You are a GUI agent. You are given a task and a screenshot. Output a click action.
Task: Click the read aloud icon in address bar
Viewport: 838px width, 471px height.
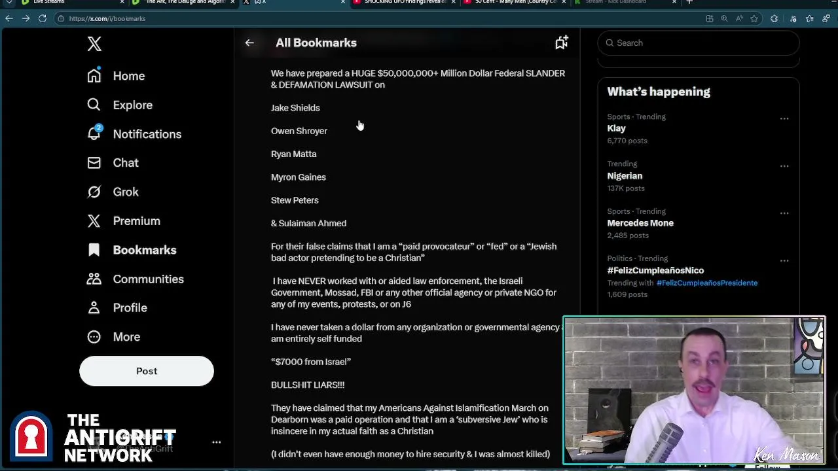739,18
